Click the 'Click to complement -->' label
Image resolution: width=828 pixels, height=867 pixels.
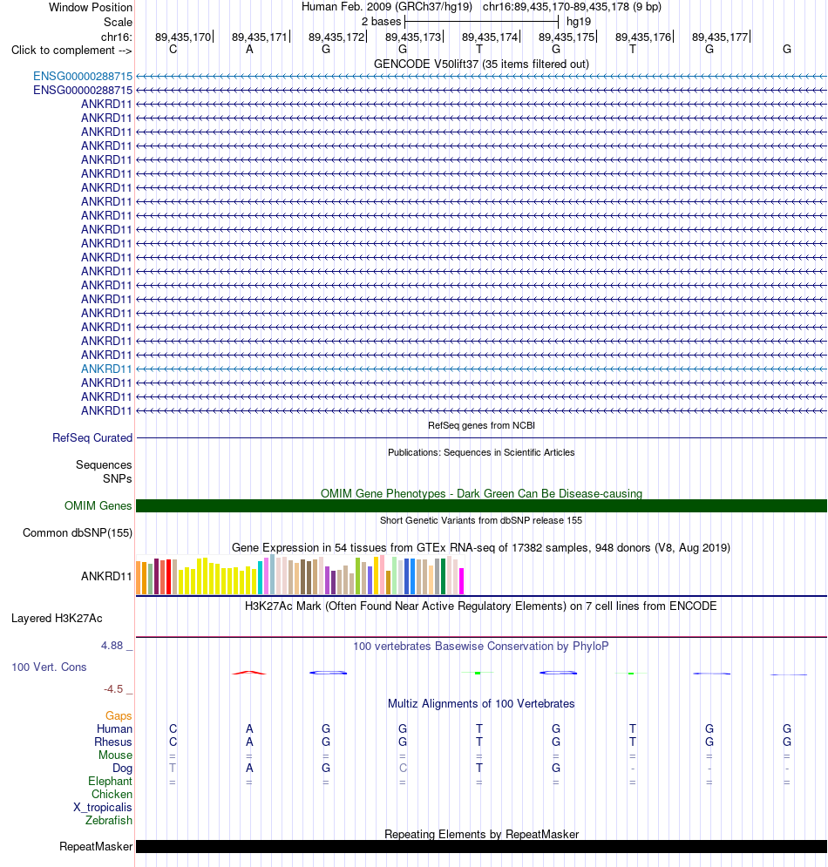tap(71, 51)
